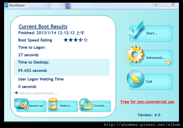Screen dimensions: 183x128
Task: Click the Version: 4.0 text
Action: tap(149, 115)
